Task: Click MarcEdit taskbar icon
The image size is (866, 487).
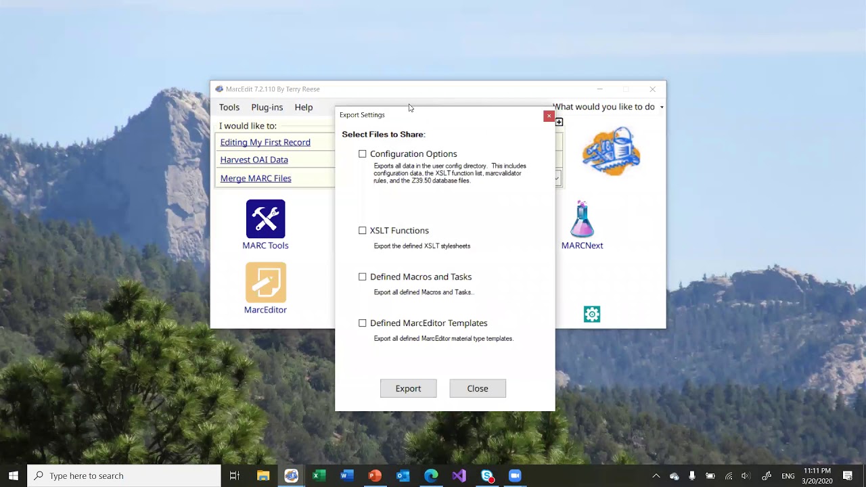Action: tap(291, 476)
